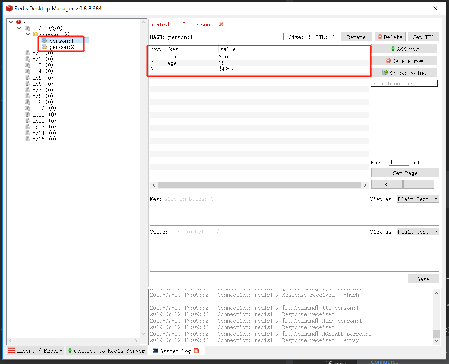Click the person:1 key icon
Image resolution: width=449 pixels, height=364 pixels.
click(x=44, y=41)
